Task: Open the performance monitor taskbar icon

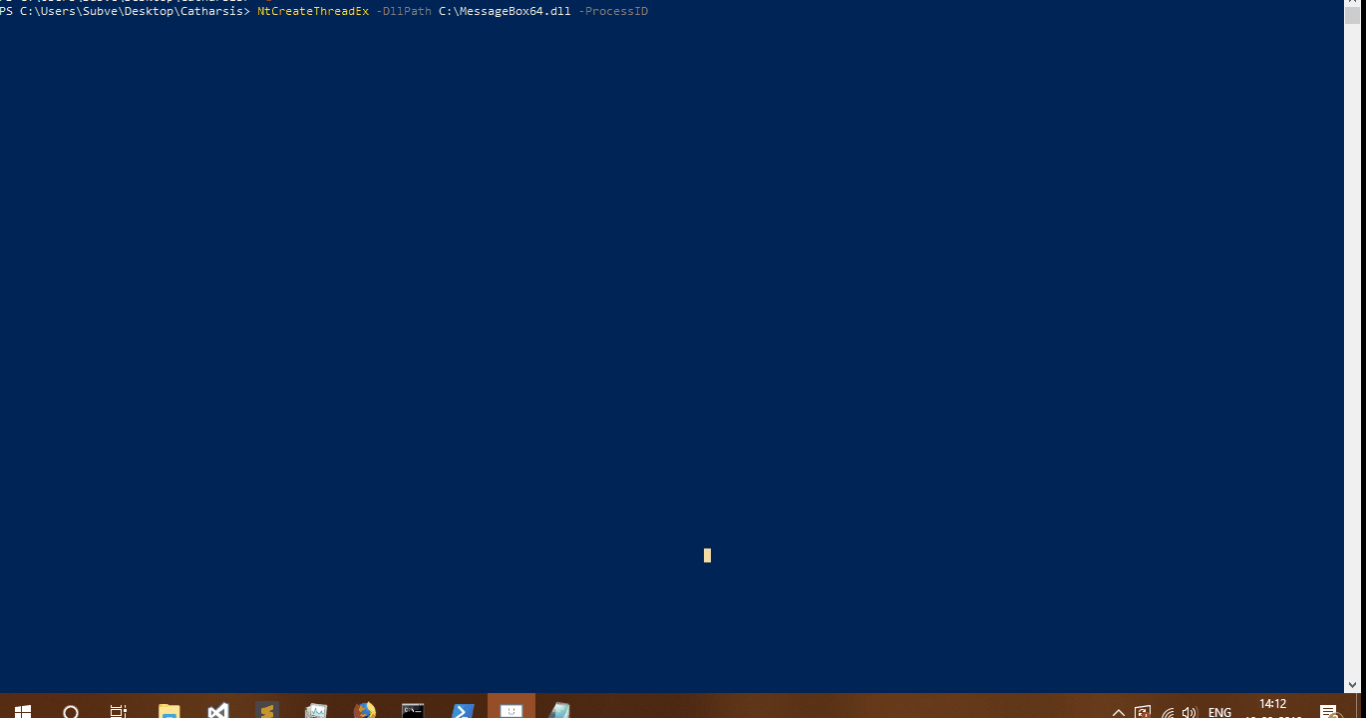Action: coord(316,710)
